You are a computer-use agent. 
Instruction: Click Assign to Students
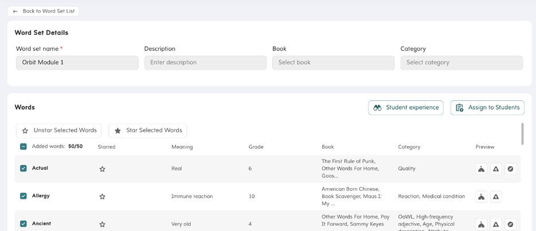487,108
